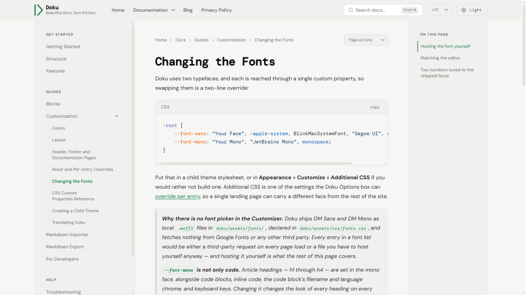Toggle the Light theme button

tap(472, 10)
